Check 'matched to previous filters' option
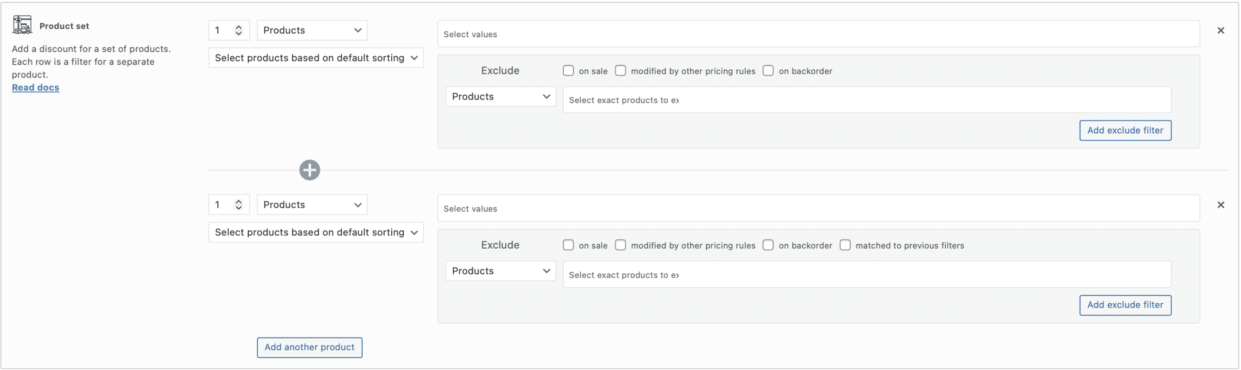Screen dimensions: 1241x370 844,245
